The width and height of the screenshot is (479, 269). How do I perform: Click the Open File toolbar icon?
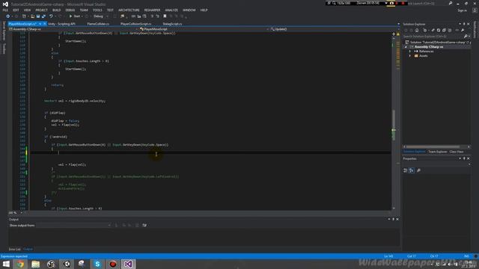[32, 16]
